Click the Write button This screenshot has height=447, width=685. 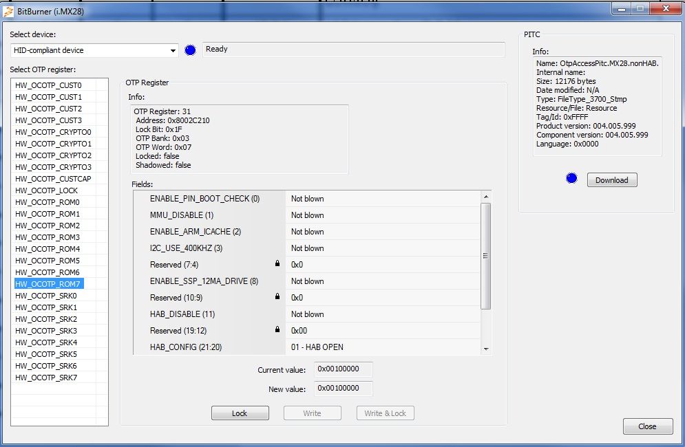313,413
